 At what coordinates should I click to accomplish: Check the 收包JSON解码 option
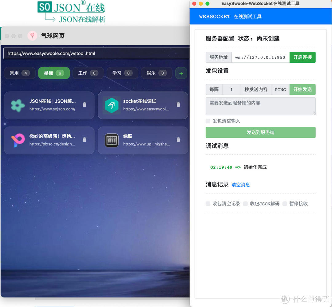[245, 204]
